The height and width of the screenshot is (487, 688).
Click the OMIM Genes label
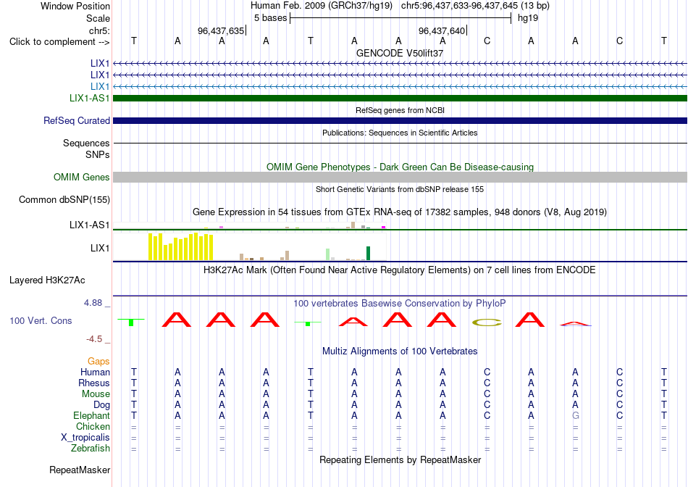82,177
